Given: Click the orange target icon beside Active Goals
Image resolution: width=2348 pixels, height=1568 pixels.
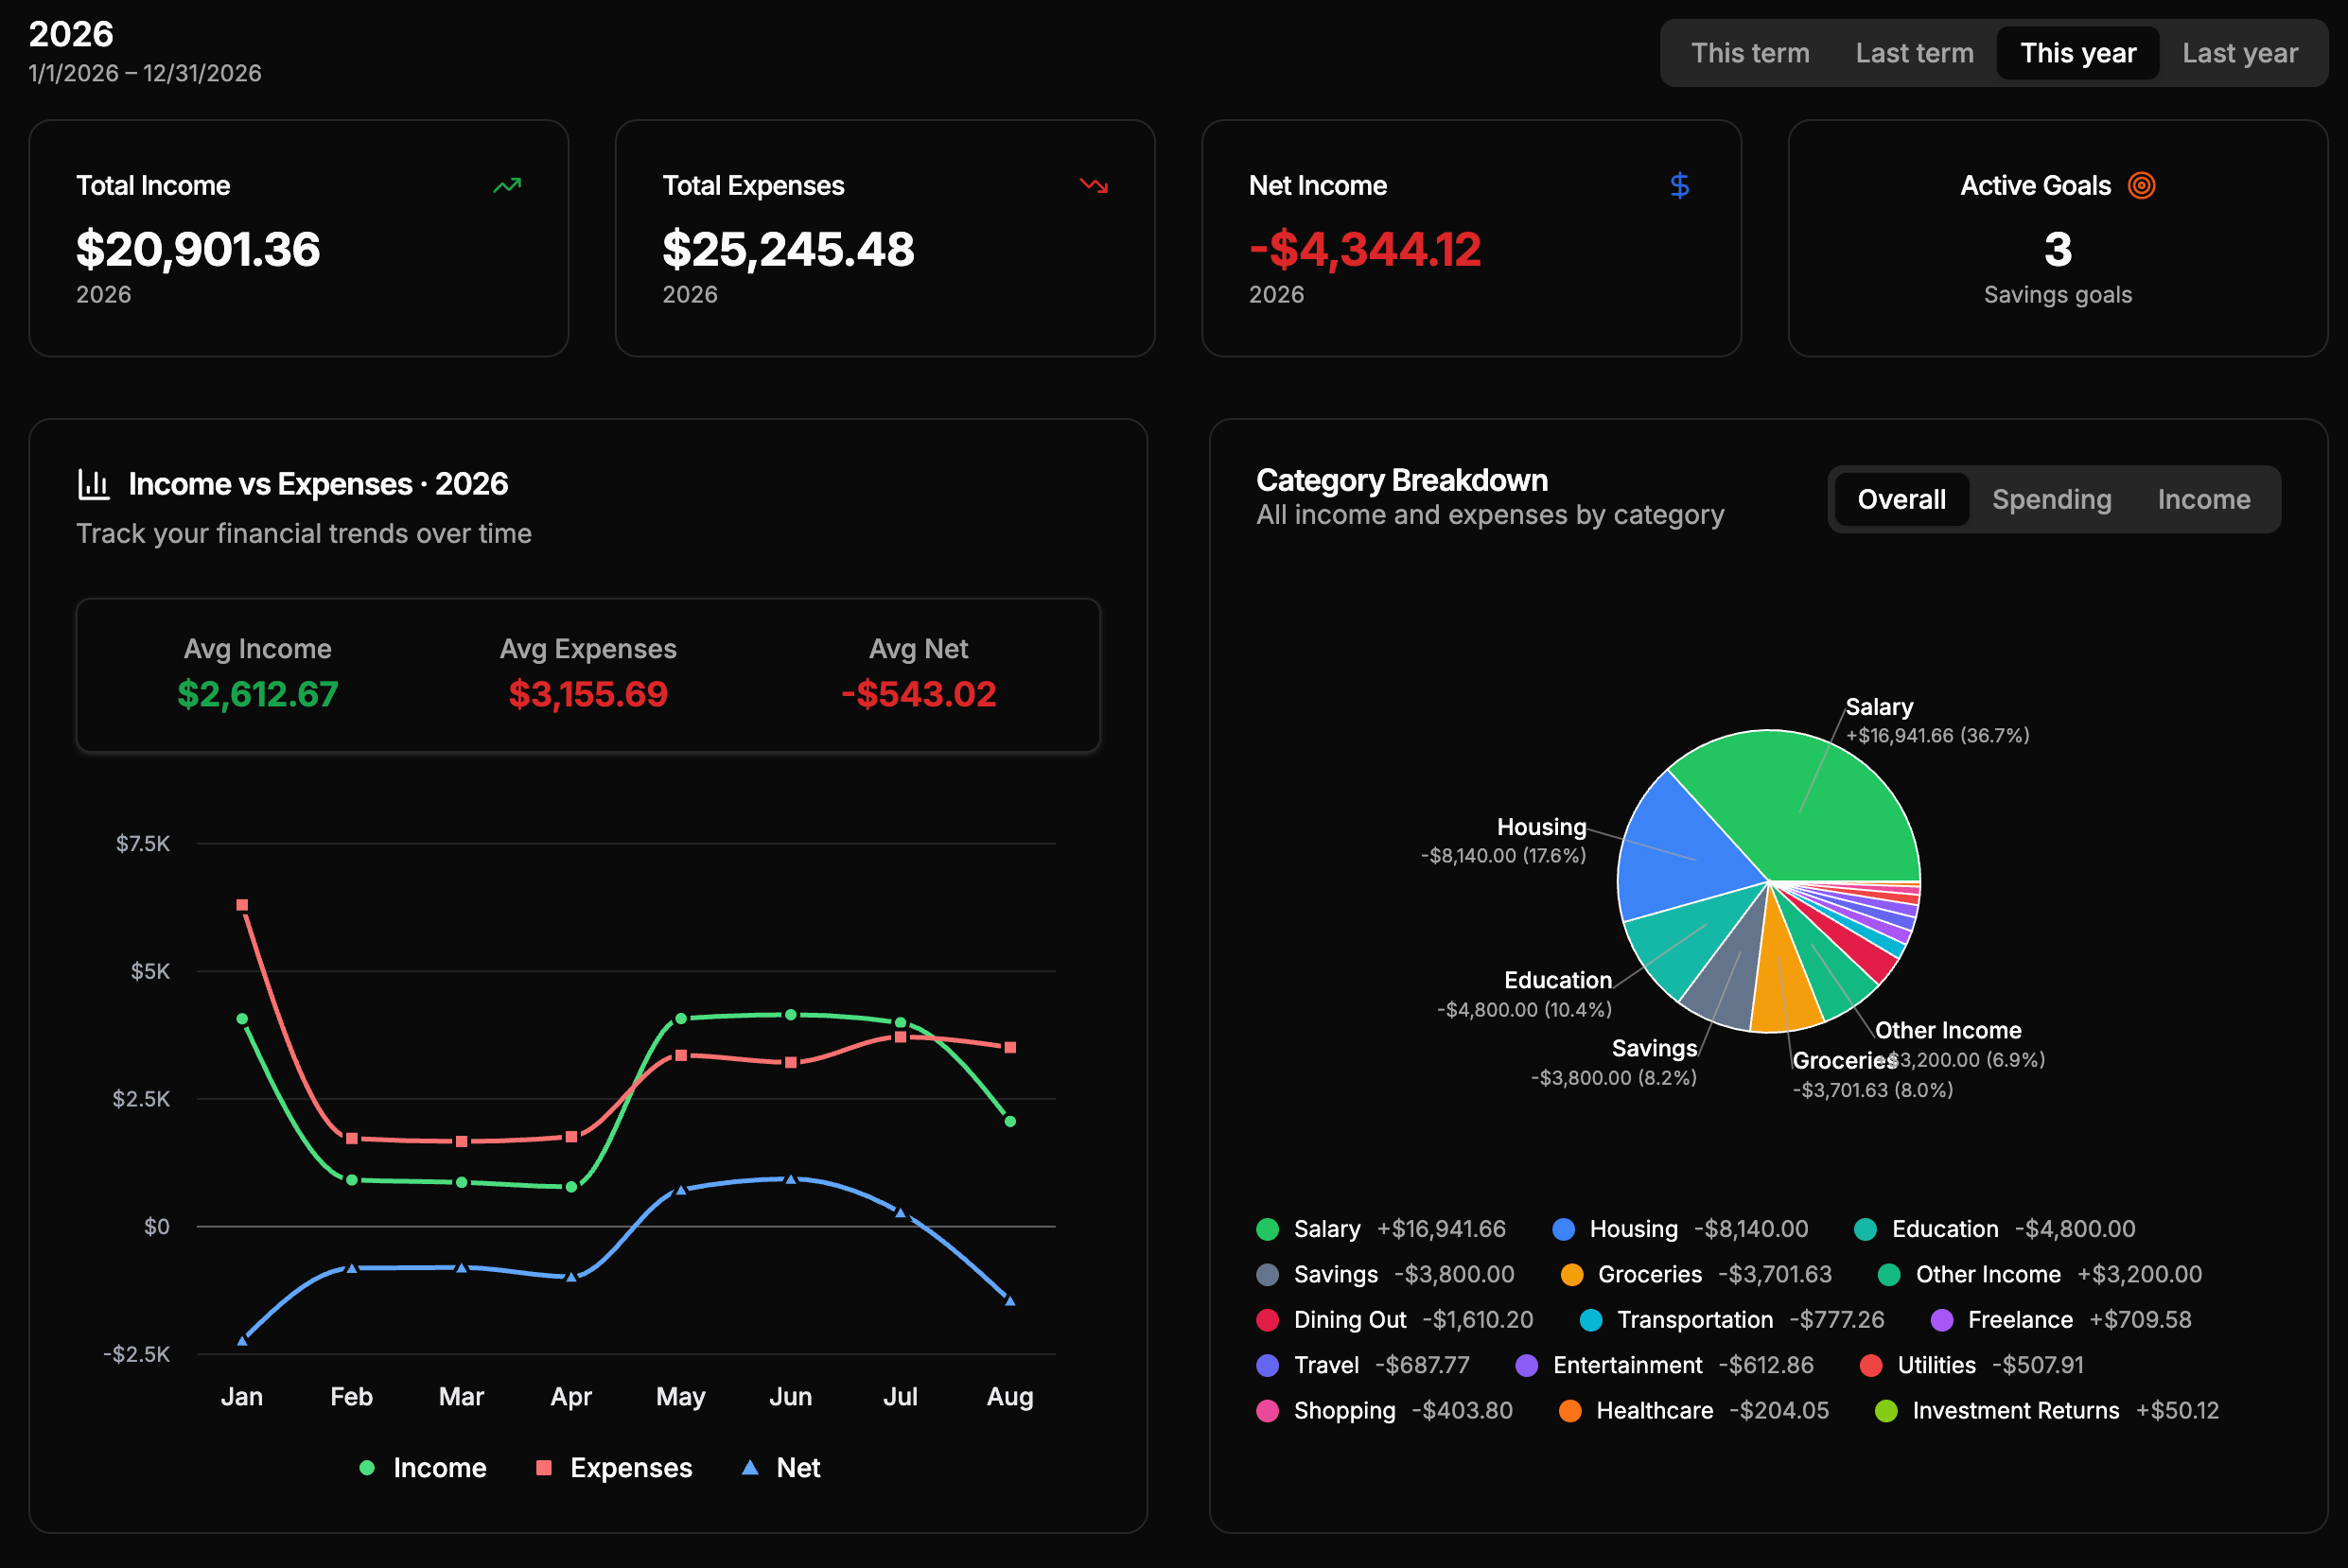Looking at the screenshot, I should click(2141, 185).
